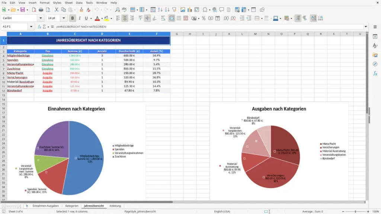Open the Sheet menu
Viewport: 381px width, 214px height.
68,3
